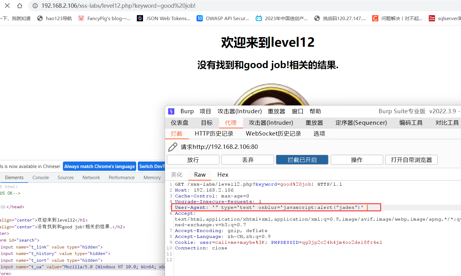
Task: Click the 放行 forward button
Action: 193,160
